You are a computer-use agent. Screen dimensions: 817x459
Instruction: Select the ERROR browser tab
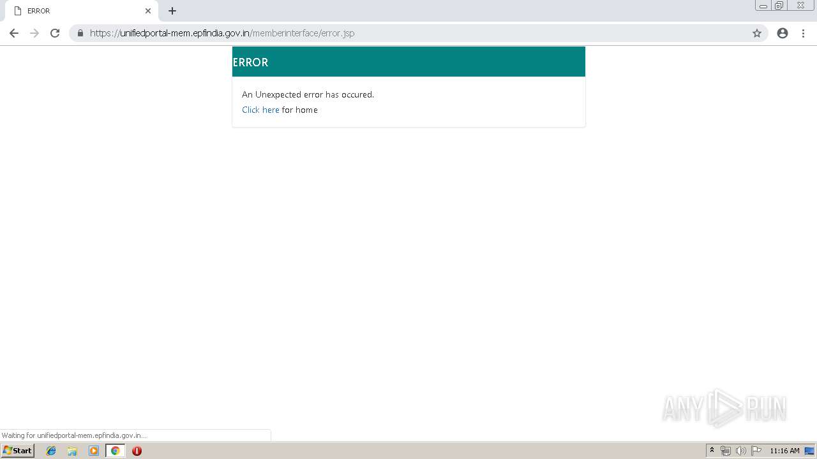pos(82,11)
